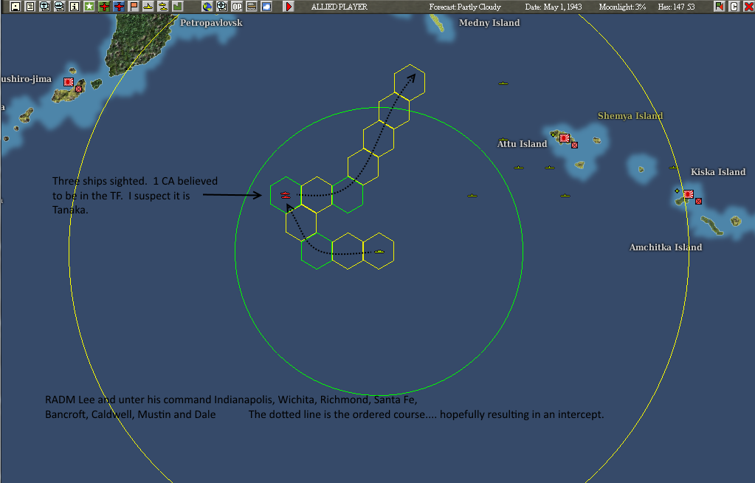Click the Japanese flag base near ushiro-jima

pyautogui.click(x=69, y=82)
